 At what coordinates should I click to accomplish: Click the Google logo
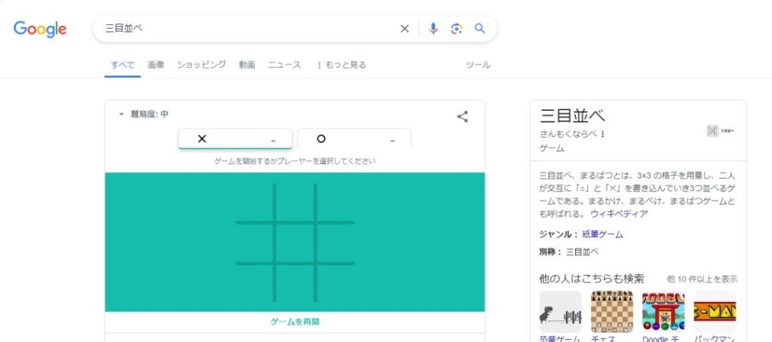pos(40,29)
